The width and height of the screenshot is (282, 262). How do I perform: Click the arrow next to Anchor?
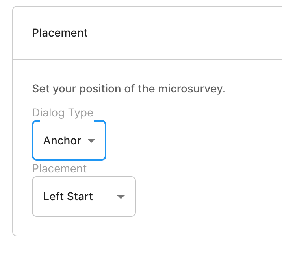point(91,141)
